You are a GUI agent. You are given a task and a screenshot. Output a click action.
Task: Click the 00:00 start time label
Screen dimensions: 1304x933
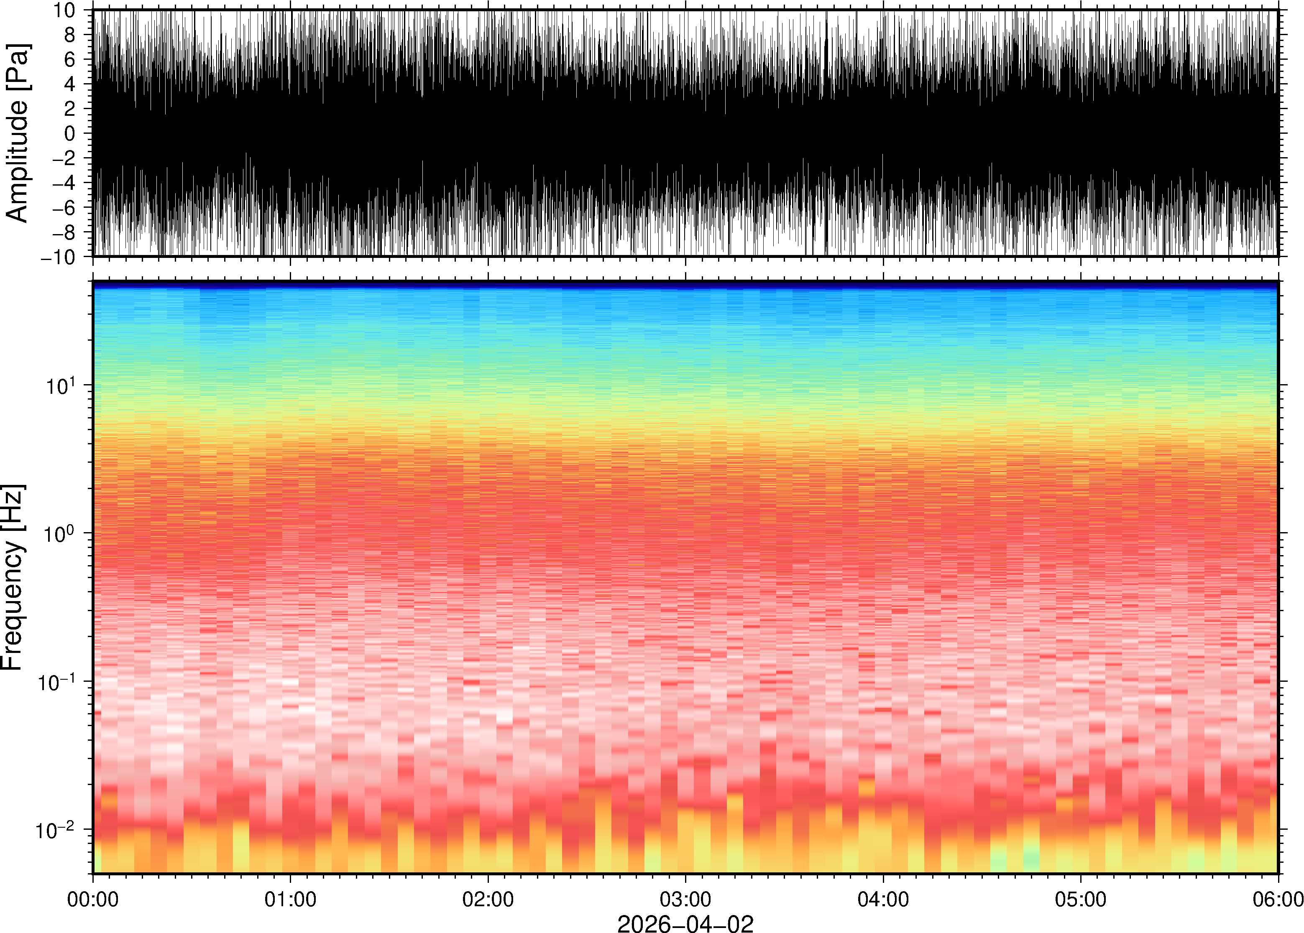click(93, 899)
